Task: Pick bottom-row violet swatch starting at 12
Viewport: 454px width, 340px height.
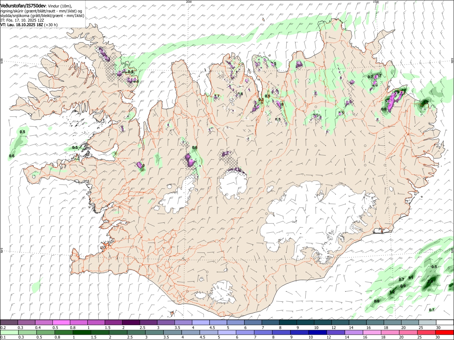Action: point(336,332)
